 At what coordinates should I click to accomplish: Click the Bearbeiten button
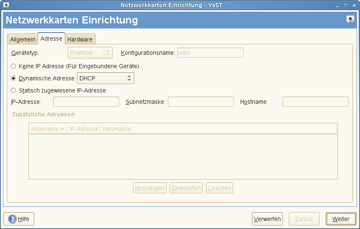point(186,188)
